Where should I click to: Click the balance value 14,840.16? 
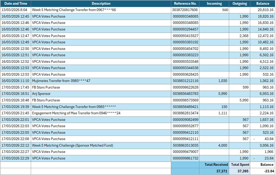coord(266,29)
